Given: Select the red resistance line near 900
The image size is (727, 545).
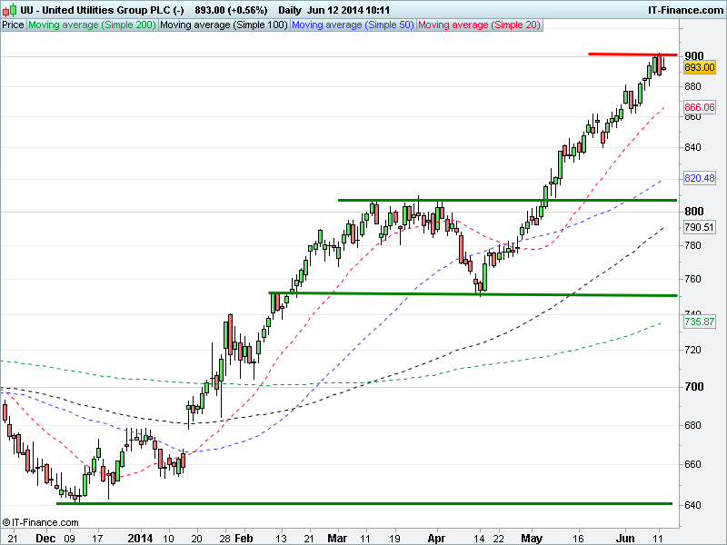Looking at the screenshot, I should [x=627, y=54].
